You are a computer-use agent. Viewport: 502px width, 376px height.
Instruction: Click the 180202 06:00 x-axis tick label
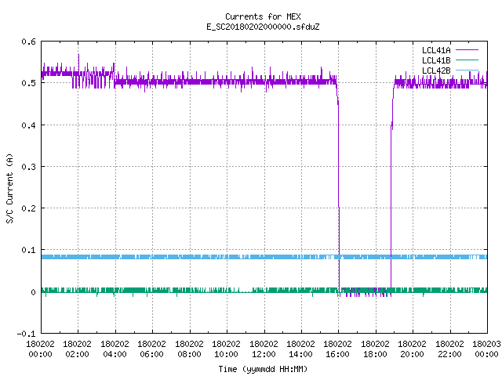point(151,349)
